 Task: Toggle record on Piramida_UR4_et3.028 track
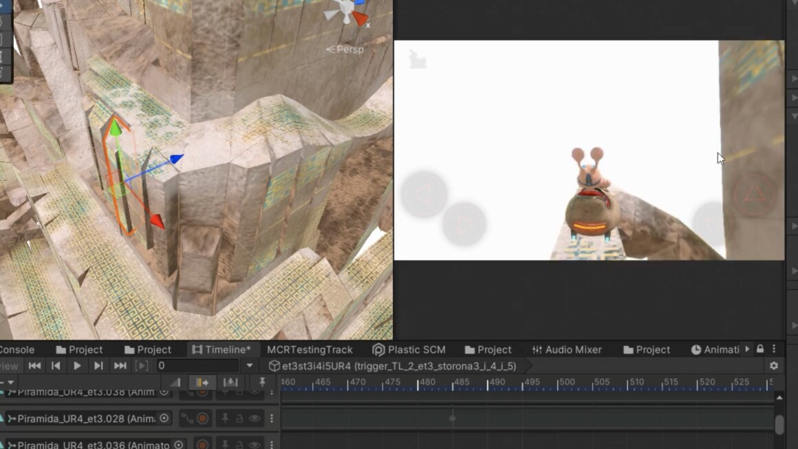(x=202, y=418)
